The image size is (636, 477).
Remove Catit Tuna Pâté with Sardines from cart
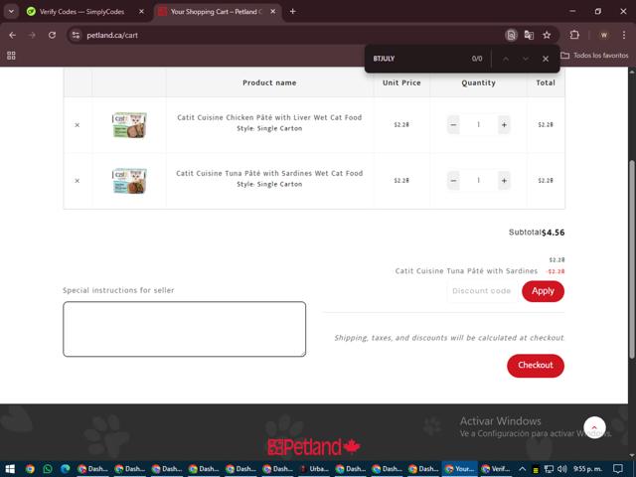coord(78,181)
